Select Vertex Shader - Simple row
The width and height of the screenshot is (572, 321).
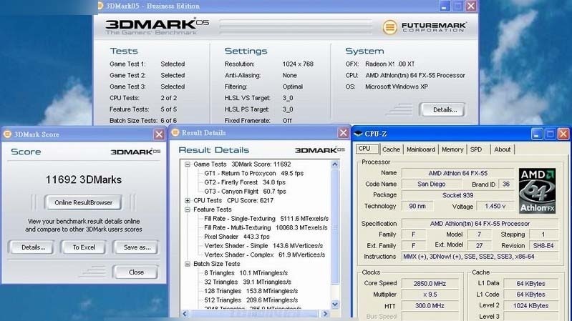tap(263, 246)
